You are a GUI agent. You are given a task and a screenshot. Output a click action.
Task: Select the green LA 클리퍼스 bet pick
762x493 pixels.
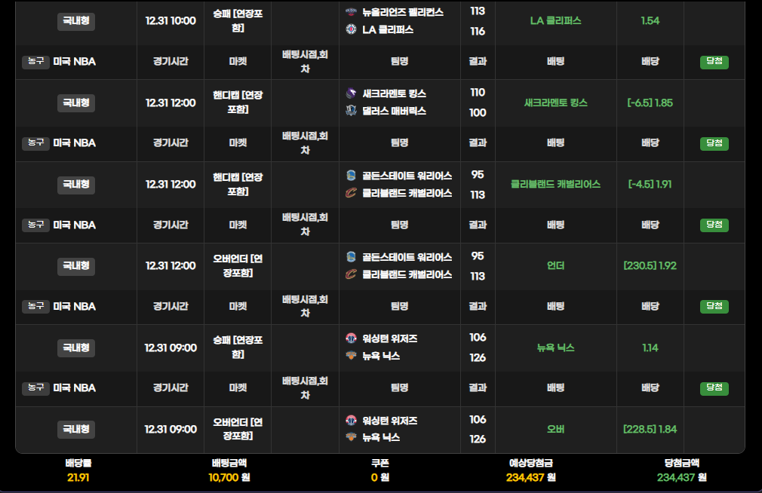pyautogui.click(x=555, y=21)
